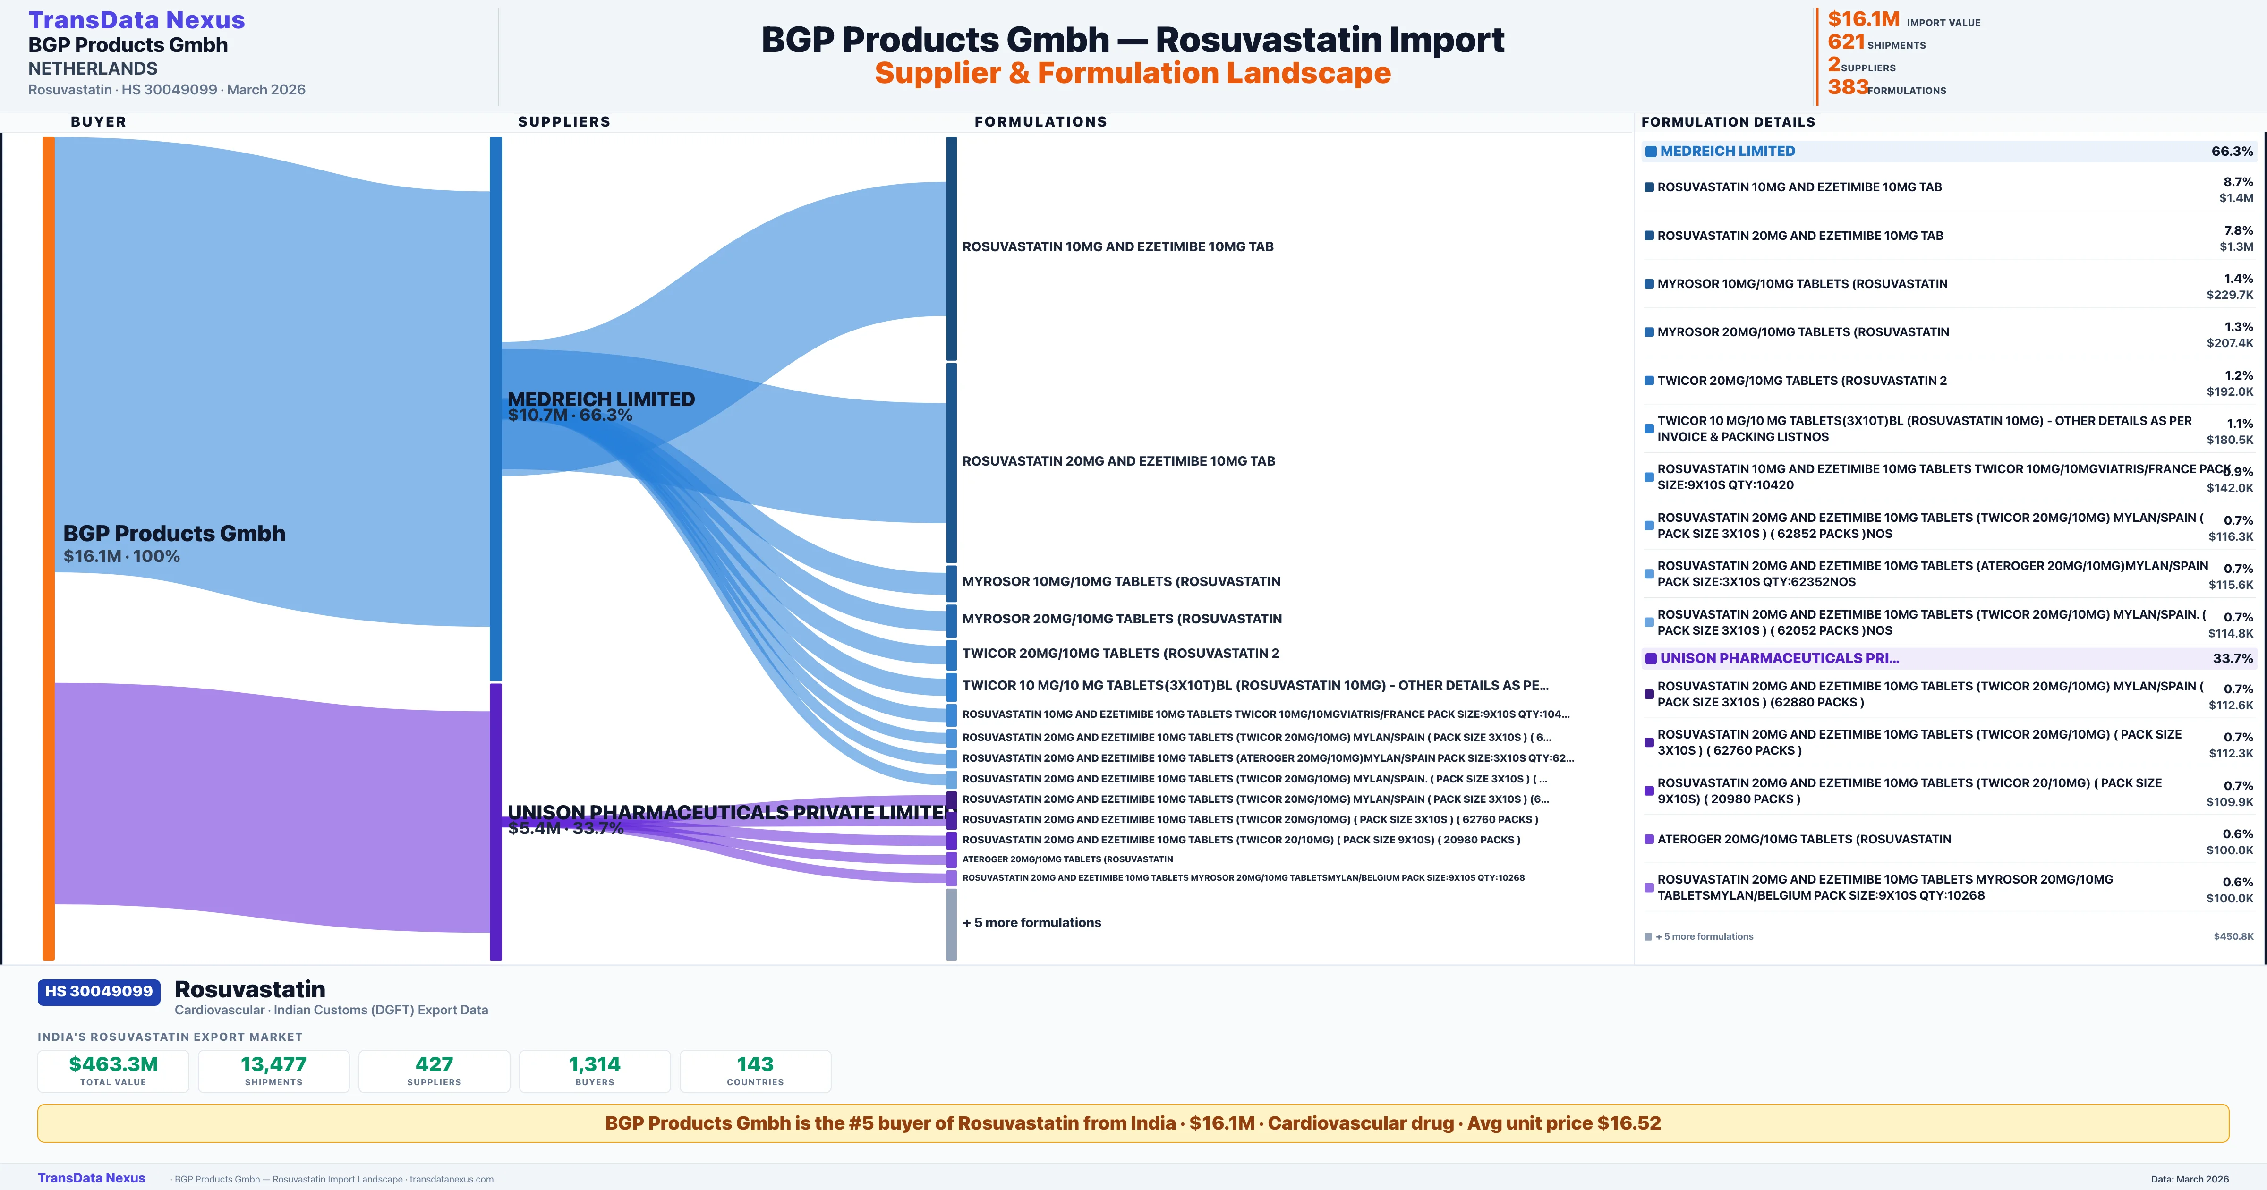Click the 1,314 Buyers stat card
This screenshot has width=2267, height=1190.
[594, 1071]
